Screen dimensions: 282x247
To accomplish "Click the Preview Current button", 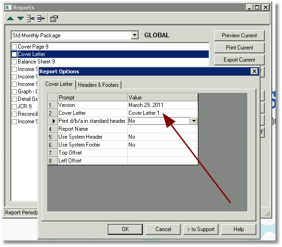I will pos(239,35).
